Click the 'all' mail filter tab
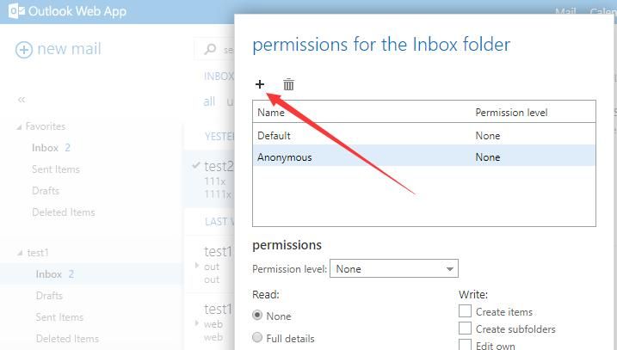Viewport: 617px width, 350px height. [x=209, y=101]
